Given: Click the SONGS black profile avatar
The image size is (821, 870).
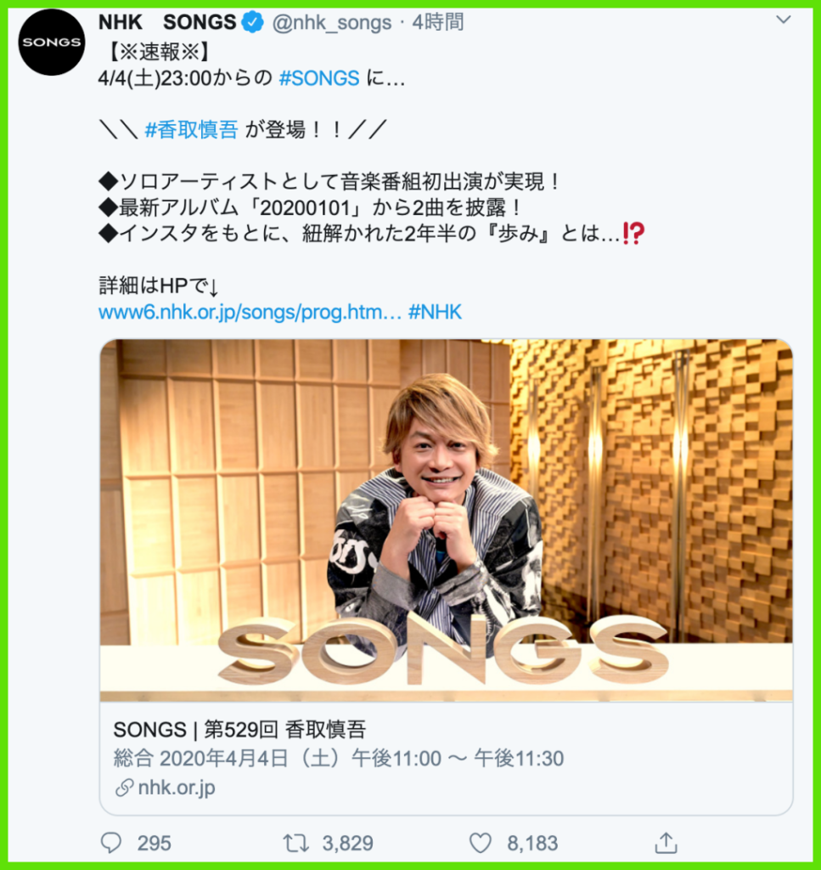Looking at the screenshot, I should (x=51, y=42).
